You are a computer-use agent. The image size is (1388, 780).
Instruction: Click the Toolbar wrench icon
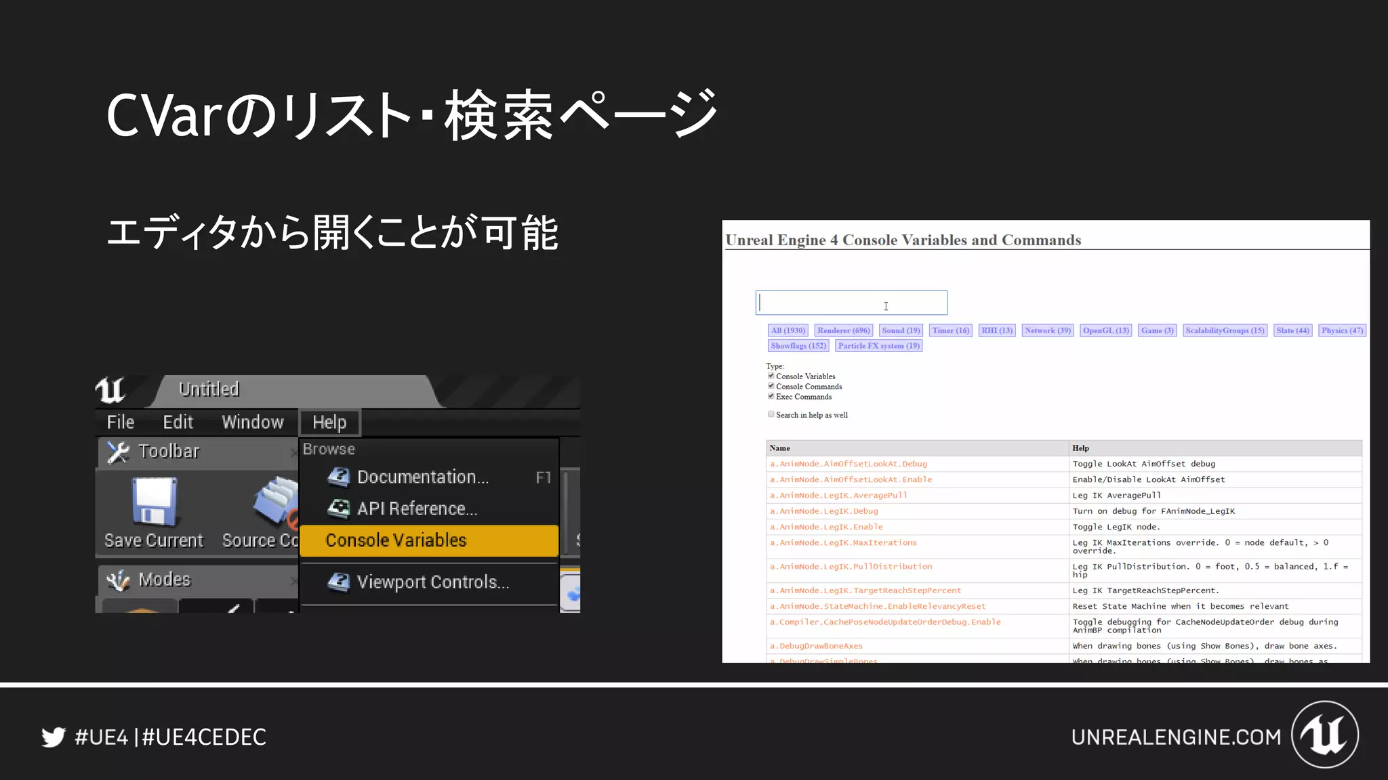(119, 452)
